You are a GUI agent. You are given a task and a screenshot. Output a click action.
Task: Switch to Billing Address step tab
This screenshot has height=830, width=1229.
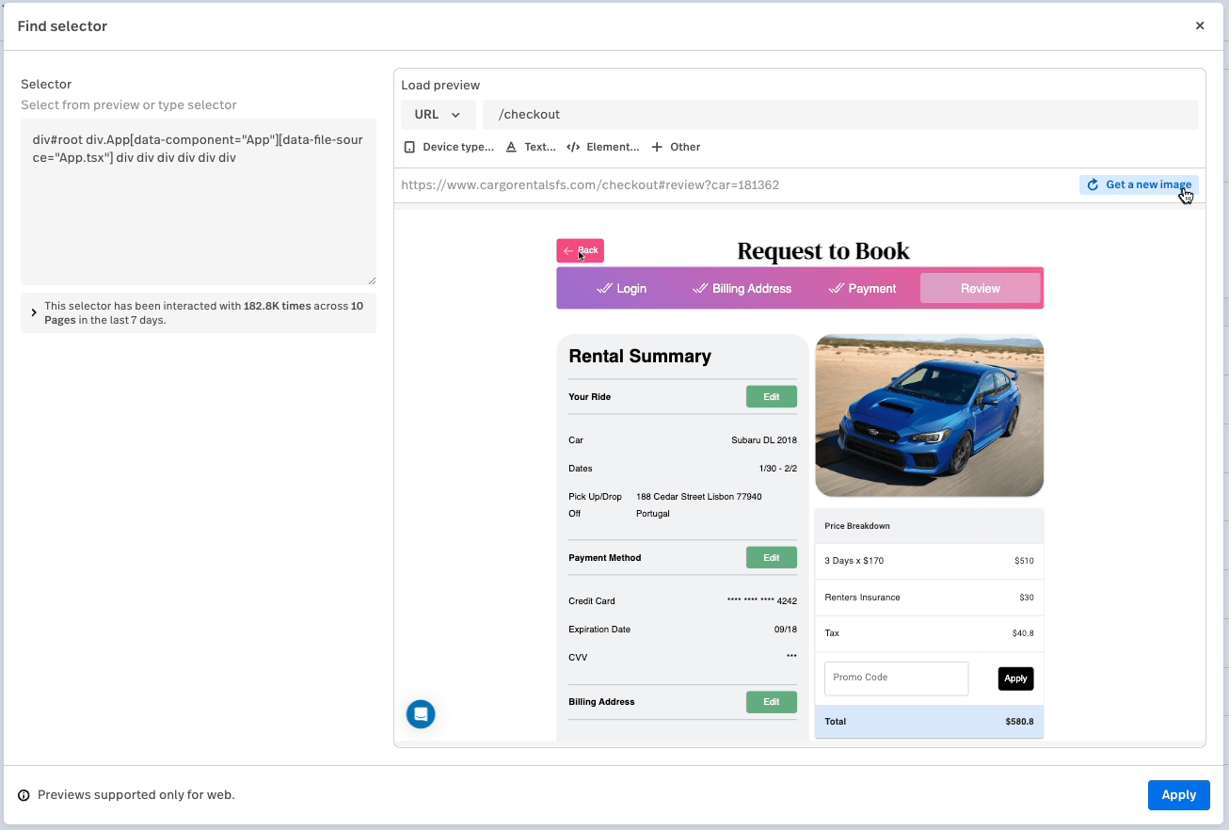point(742,289)
